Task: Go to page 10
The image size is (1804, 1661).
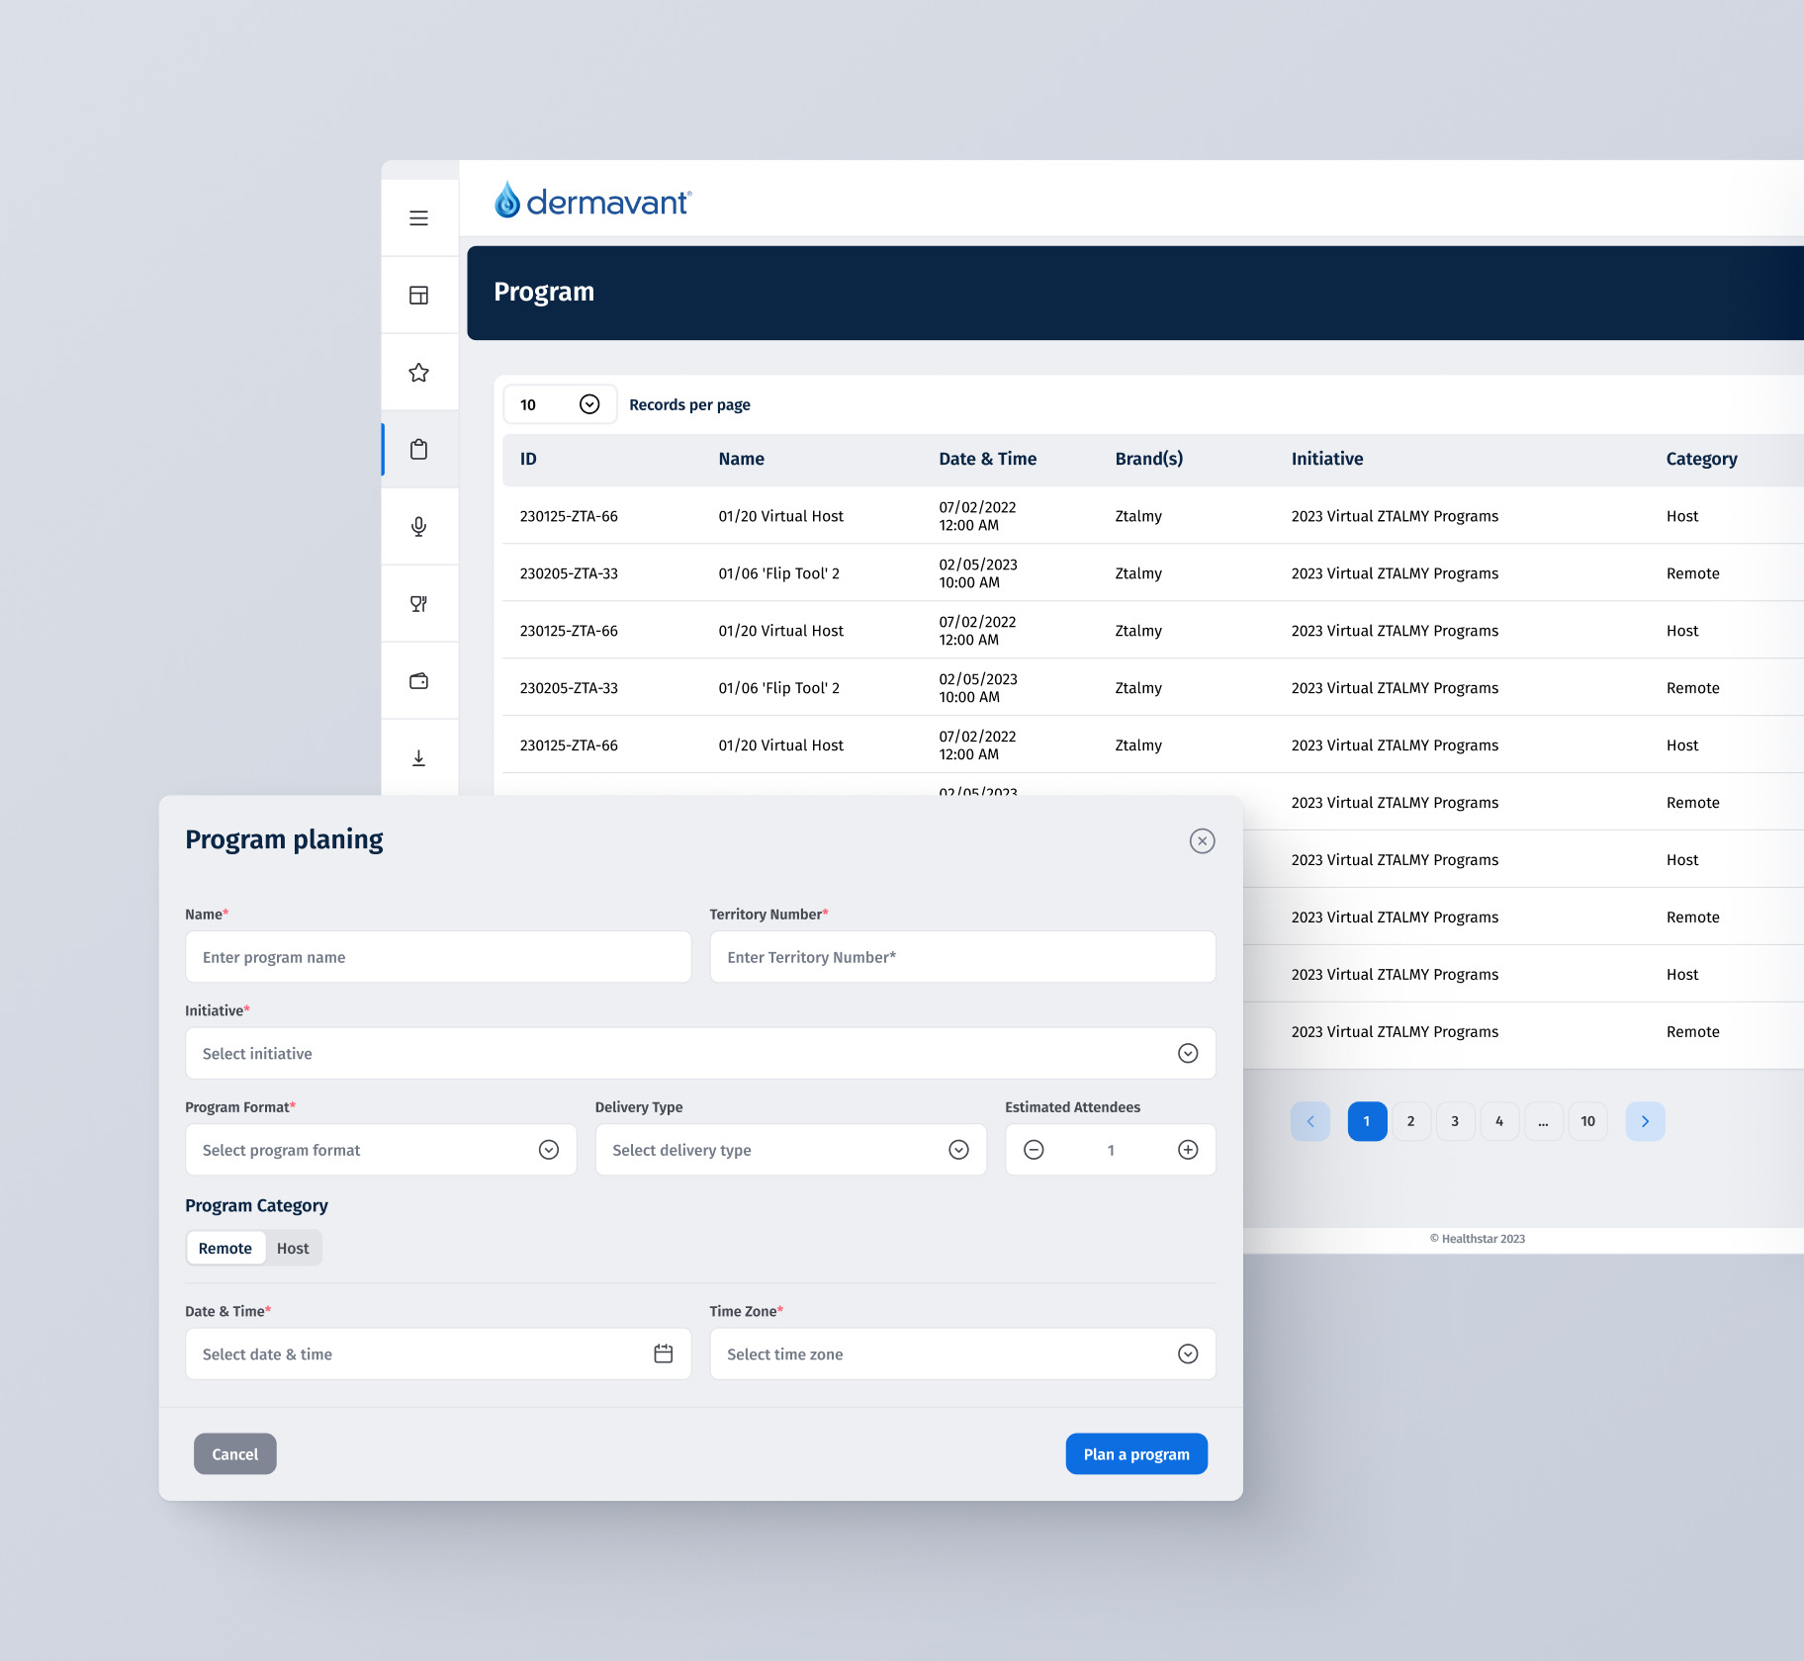Action: pos(1587,1121)
